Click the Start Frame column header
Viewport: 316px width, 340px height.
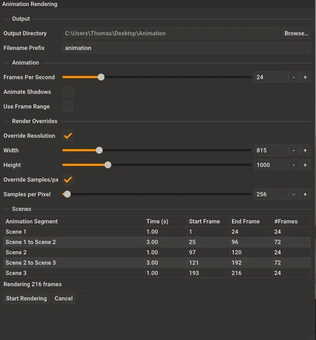tap(208, 221)
